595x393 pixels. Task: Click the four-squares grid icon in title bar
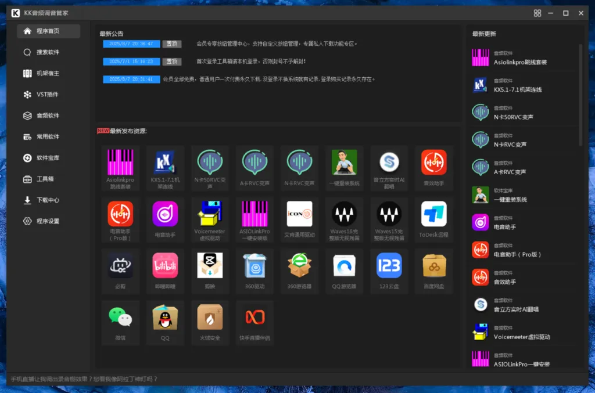click(x=537, y=13)
